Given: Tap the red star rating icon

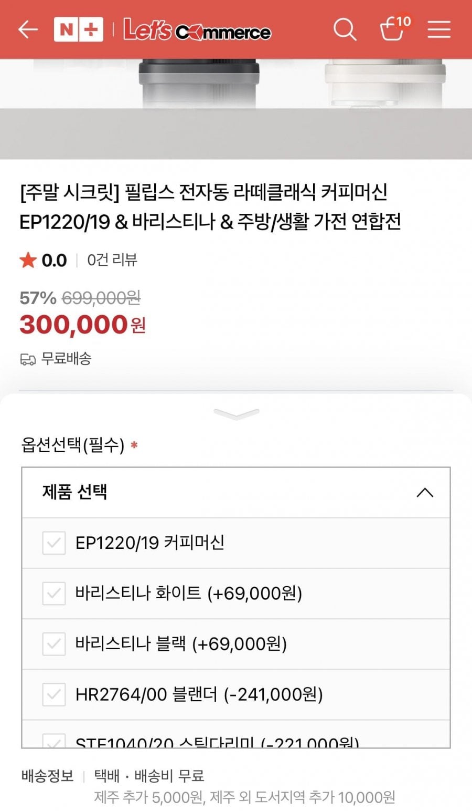Looking at the screenshot, I should pos(28,260).
